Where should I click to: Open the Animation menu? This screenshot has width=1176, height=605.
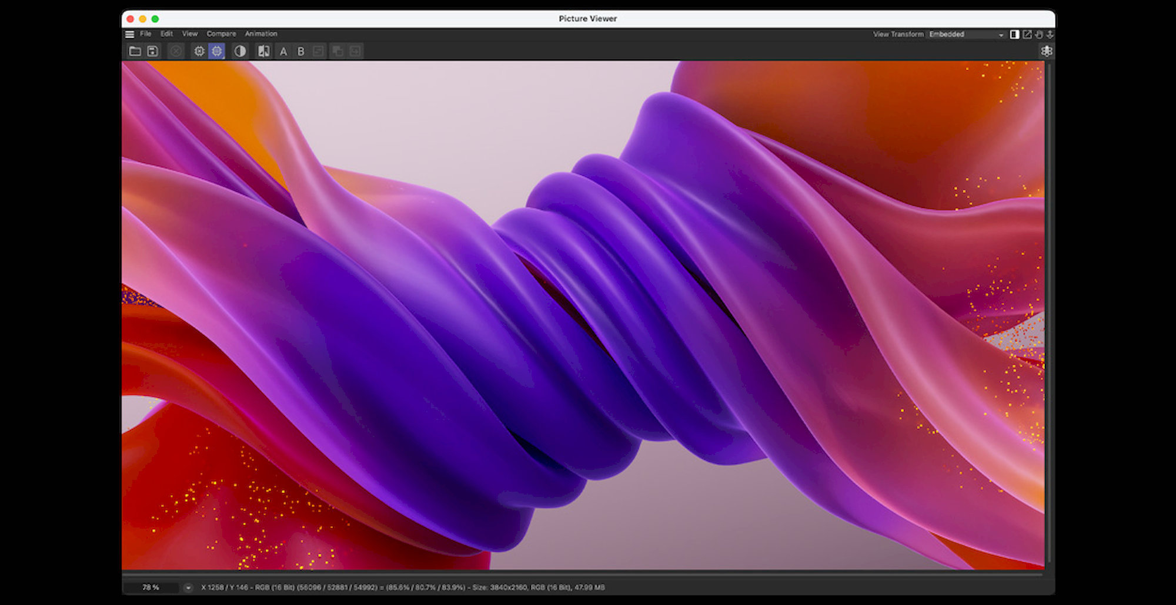click(261, 34)
